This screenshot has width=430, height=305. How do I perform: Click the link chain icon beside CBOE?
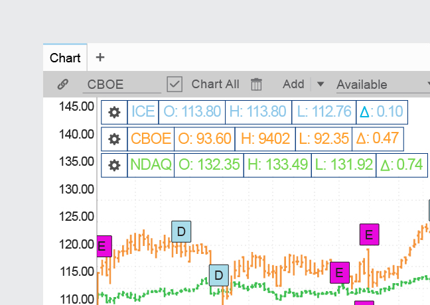point(63,84)
